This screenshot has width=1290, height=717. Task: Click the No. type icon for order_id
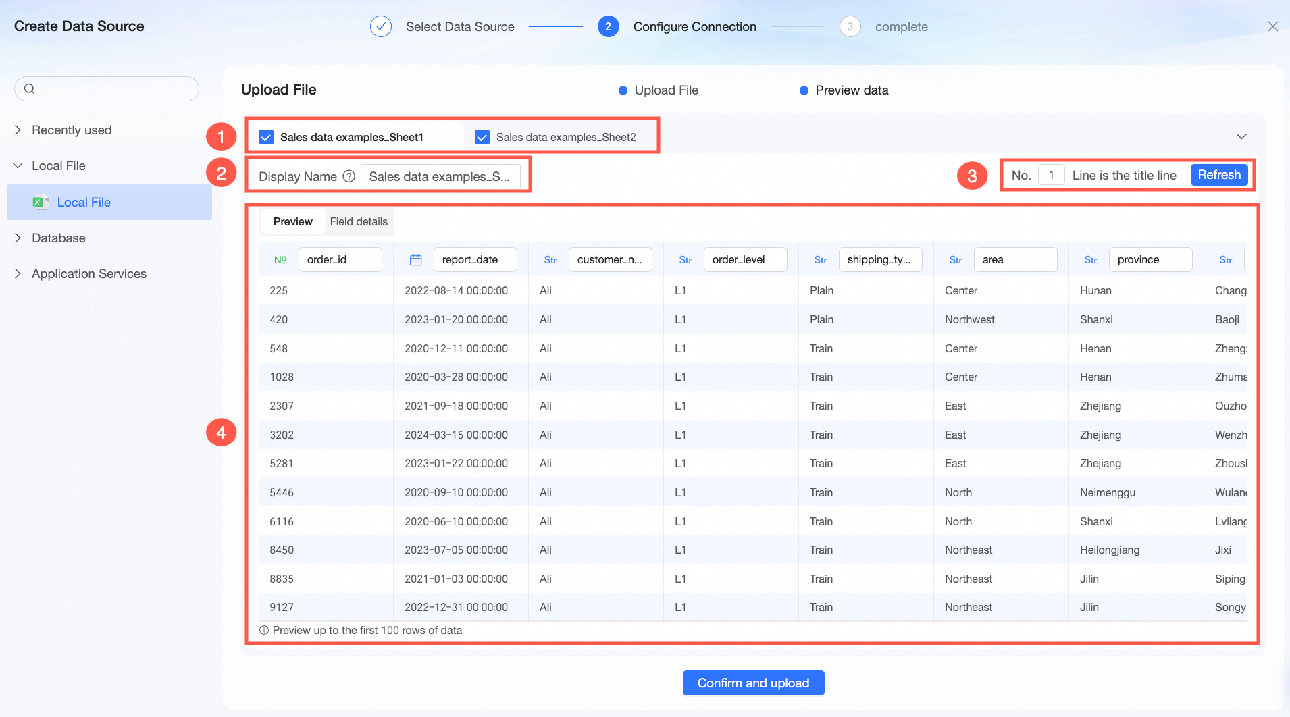point(280,259)
